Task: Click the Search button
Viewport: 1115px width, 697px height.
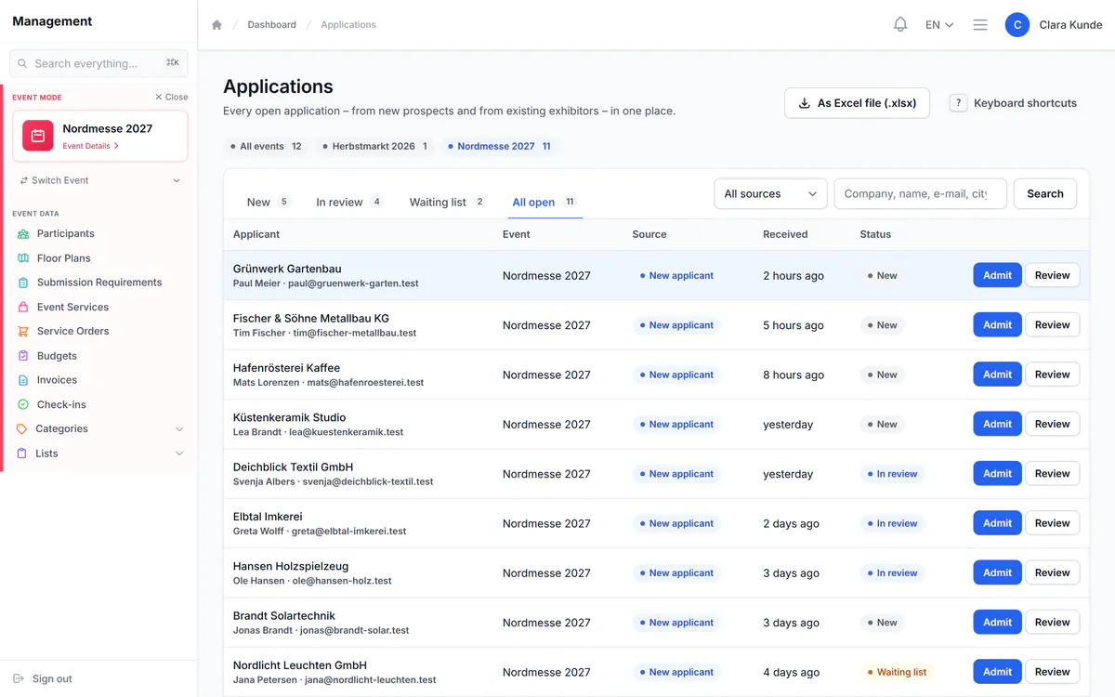Action: pyautogui.click(x=1045, y=193)
